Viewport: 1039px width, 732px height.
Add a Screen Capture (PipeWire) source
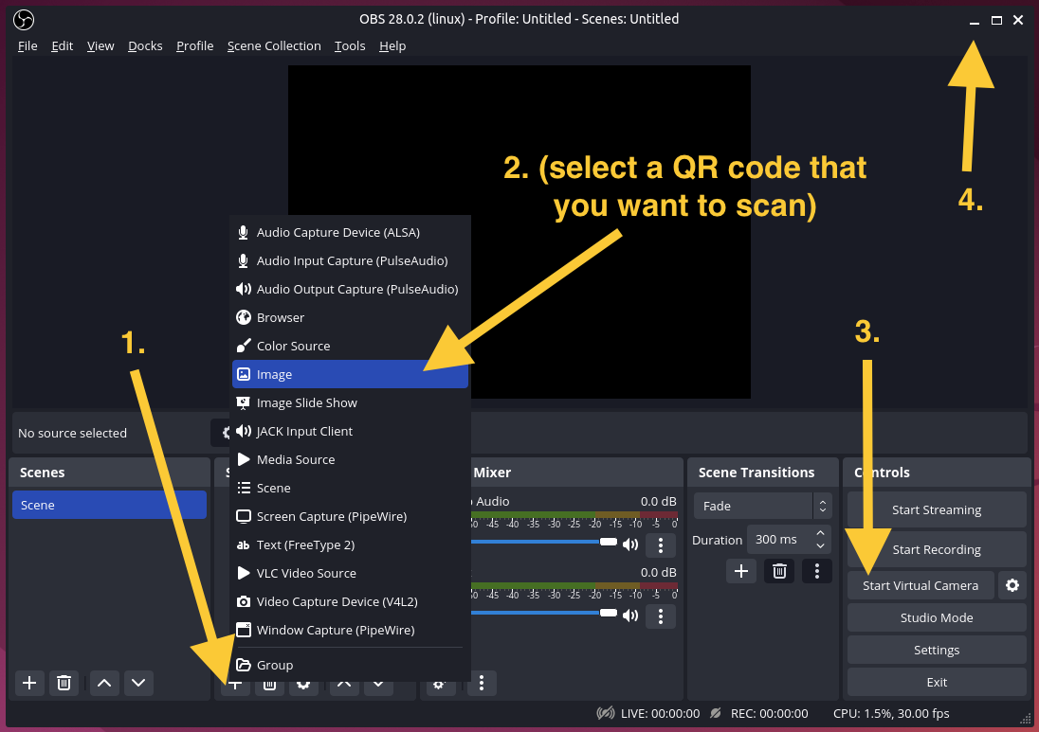coord(350,517)
